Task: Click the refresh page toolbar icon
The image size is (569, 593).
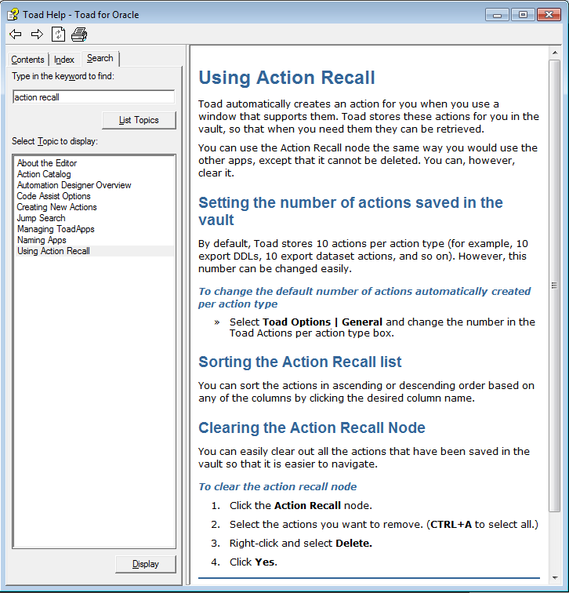Action: coord(58,35)
